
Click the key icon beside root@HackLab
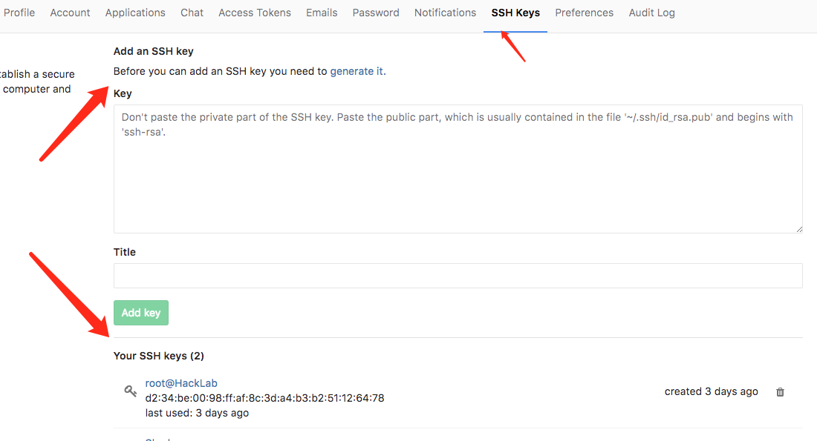point(130,391)
